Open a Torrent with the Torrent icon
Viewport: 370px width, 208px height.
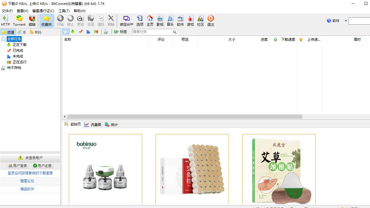[x=19, y=20]
